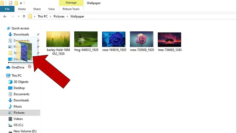Click Desktop icon under This PC
Viewport: 237px width, 133px height.
(10, 88)
